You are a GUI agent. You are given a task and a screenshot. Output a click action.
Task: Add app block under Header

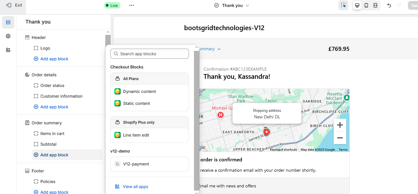pyautogui.click(x=51, y=59)
